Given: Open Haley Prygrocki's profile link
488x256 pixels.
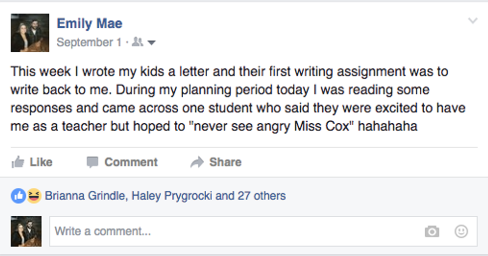Looking at the screenshot, I should click(x=172, y=196).
